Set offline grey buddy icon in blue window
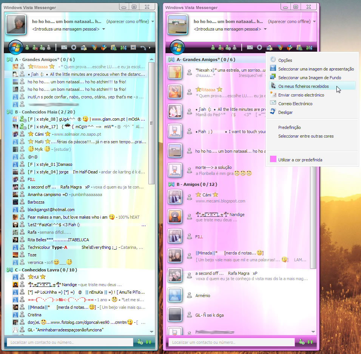This screenshot has width=361, height=354. point(49,48)
